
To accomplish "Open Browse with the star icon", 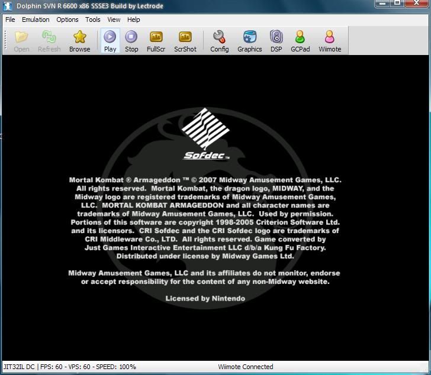I will click(x=79, y=41).
